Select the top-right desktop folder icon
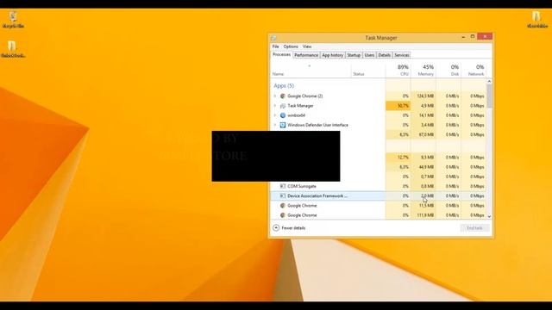 click(x=537, y=20)
